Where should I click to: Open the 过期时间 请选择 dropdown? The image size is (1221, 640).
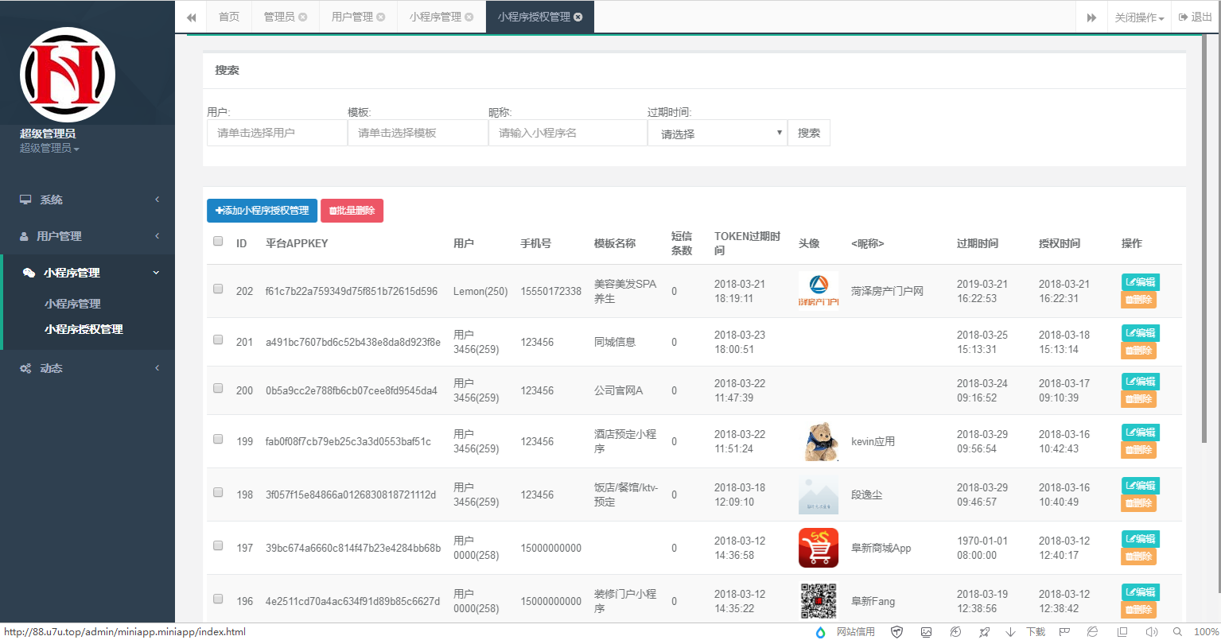tap(716, 133)
